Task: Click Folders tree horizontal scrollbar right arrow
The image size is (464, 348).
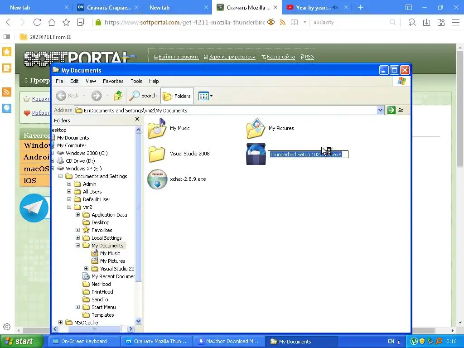Action: pos(131,329)
